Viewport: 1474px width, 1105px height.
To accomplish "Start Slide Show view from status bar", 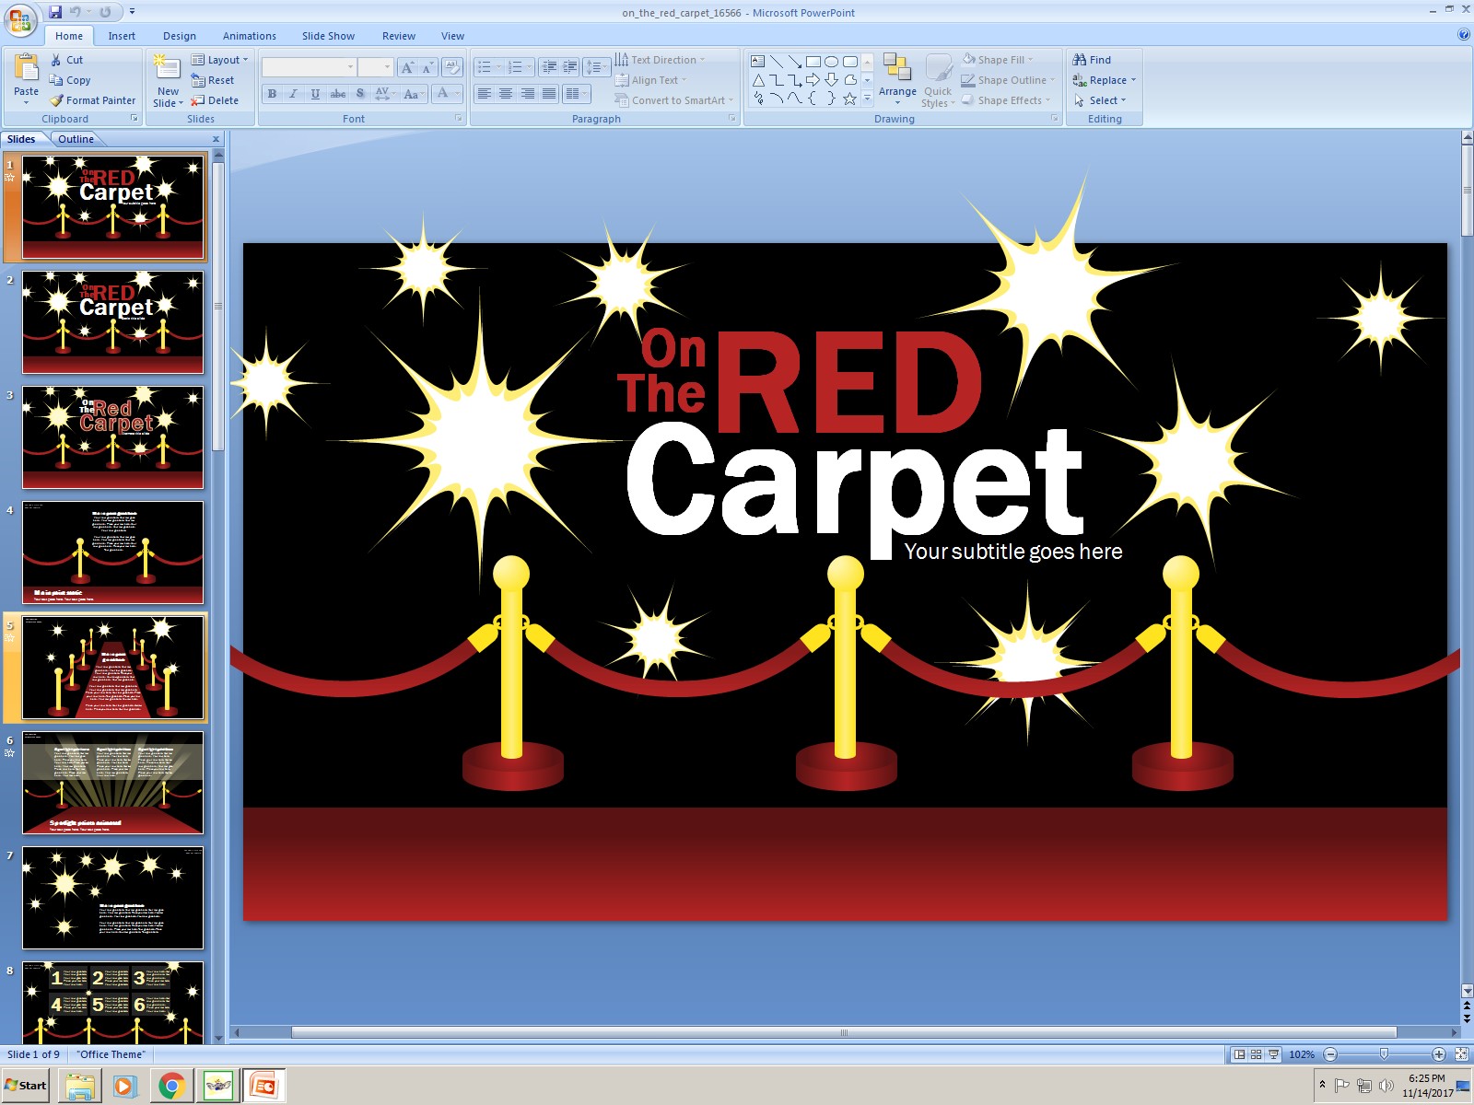I will (1273, 1054).
